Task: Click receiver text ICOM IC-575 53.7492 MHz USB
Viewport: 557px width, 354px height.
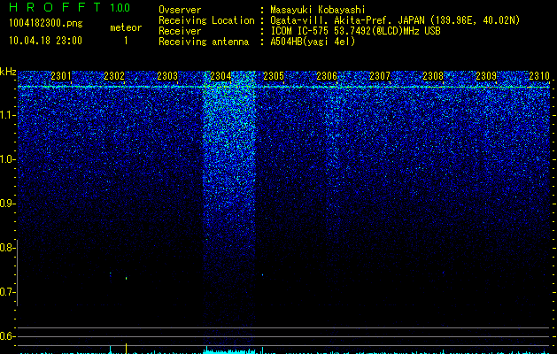Action: click(355, 31)
